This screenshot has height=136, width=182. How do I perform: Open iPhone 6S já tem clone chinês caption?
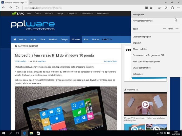144,119
